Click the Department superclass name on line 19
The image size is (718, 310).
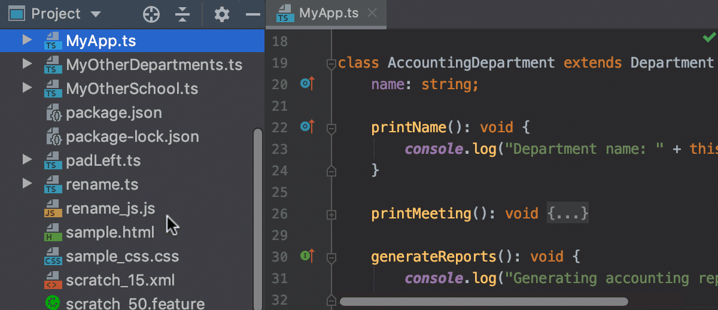672,63
